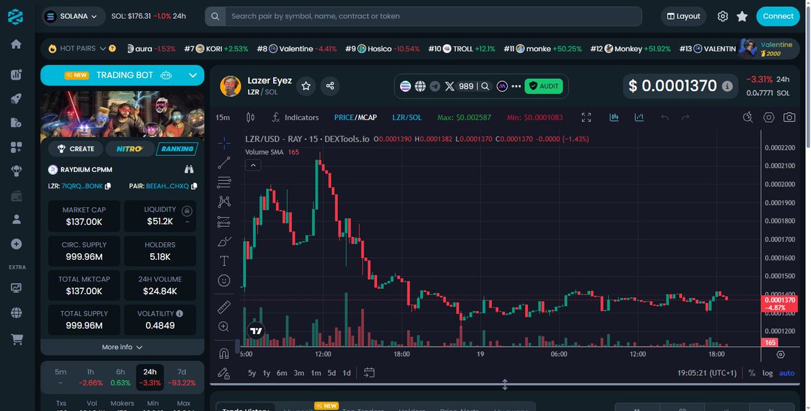The width and height of the screenshot is (811, 411).
Task: Share the Lazer Eyez pair
Action: pyautogui.click(x=330, y=86)
